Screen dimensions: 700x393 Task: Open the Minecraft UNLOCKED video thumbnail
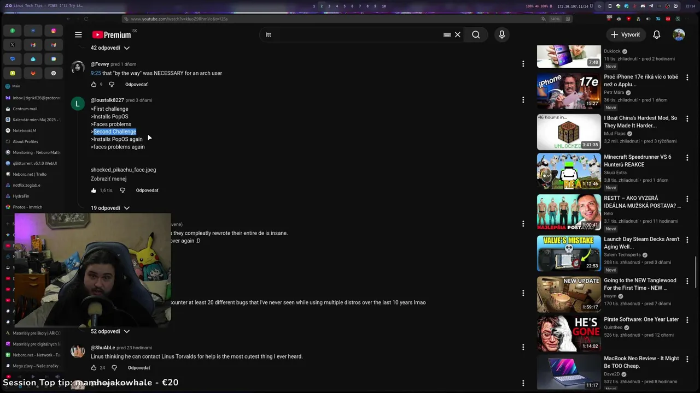(569, 132)
